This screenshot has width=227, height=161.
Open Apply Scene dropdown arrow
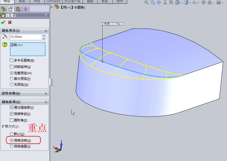[213, 3]
